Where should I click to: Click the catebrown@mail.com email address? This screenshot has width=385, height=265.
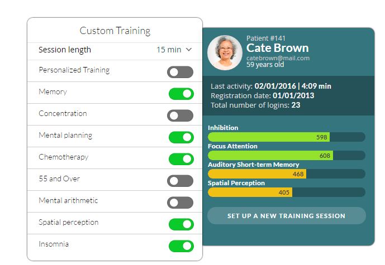[x=278, y=58]
